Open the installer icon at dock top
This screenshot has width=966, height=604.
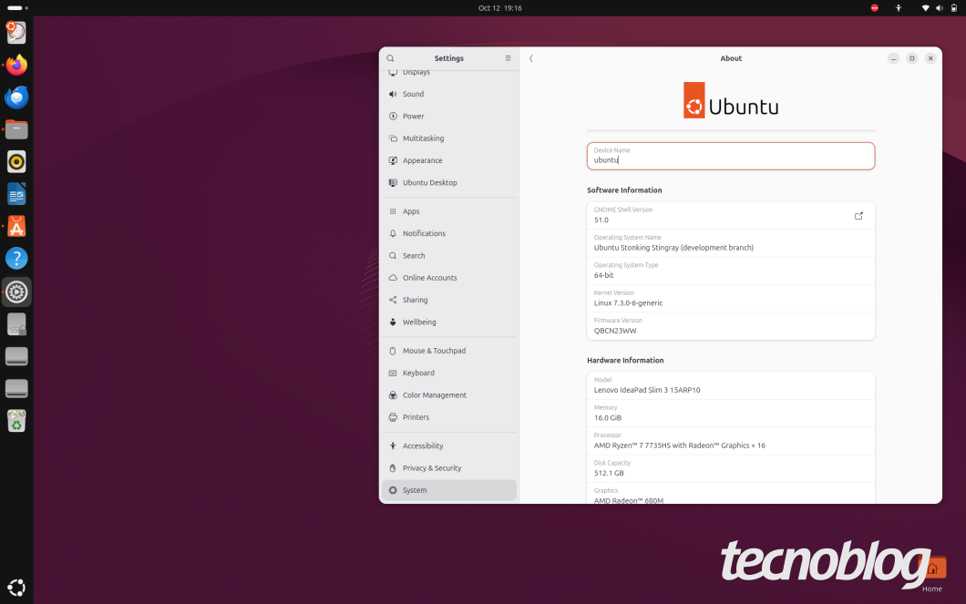16,32
